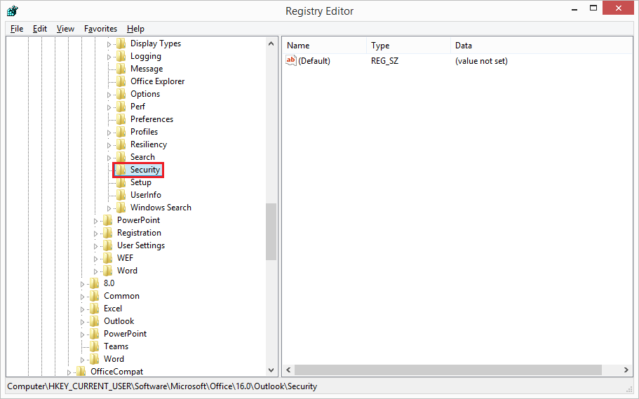This screenshot has height=399, width=639.
Task: Click the Windows Search folder icon
Action: (121, 208)
